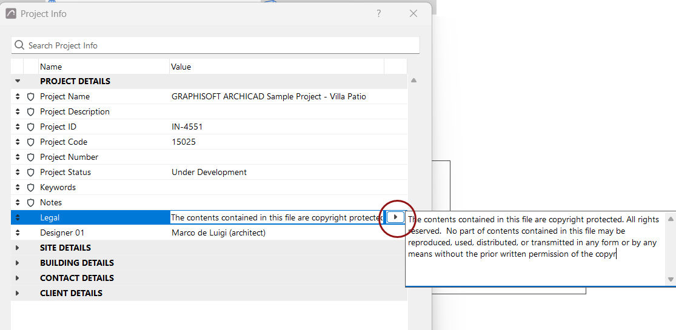Click the shield icon beside Notes
This screenshot has width=676, height=330.
click(30, 202)
